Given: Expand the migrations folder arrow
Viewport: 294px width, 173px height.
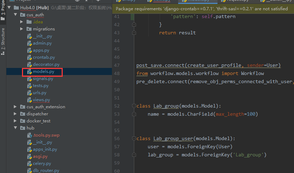Looking at the screenshot, I should (x=22, y=29).
